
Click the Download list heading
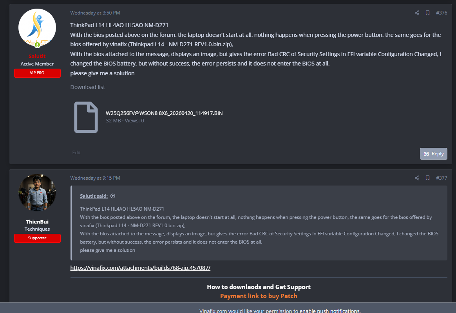[x=87, y=87]
